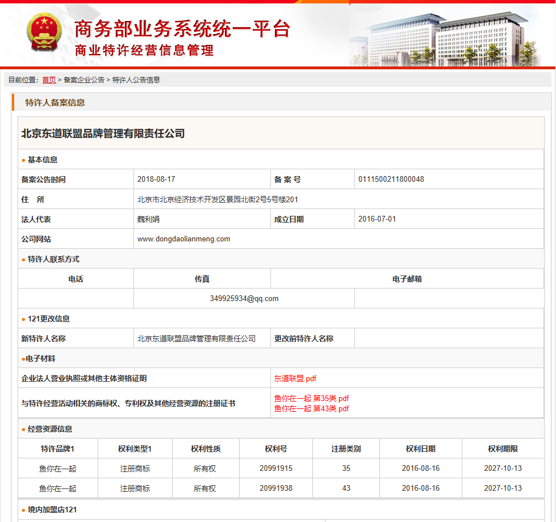Select legal representative name 魏利娟
556x522 pixels.
click(148, 219)
